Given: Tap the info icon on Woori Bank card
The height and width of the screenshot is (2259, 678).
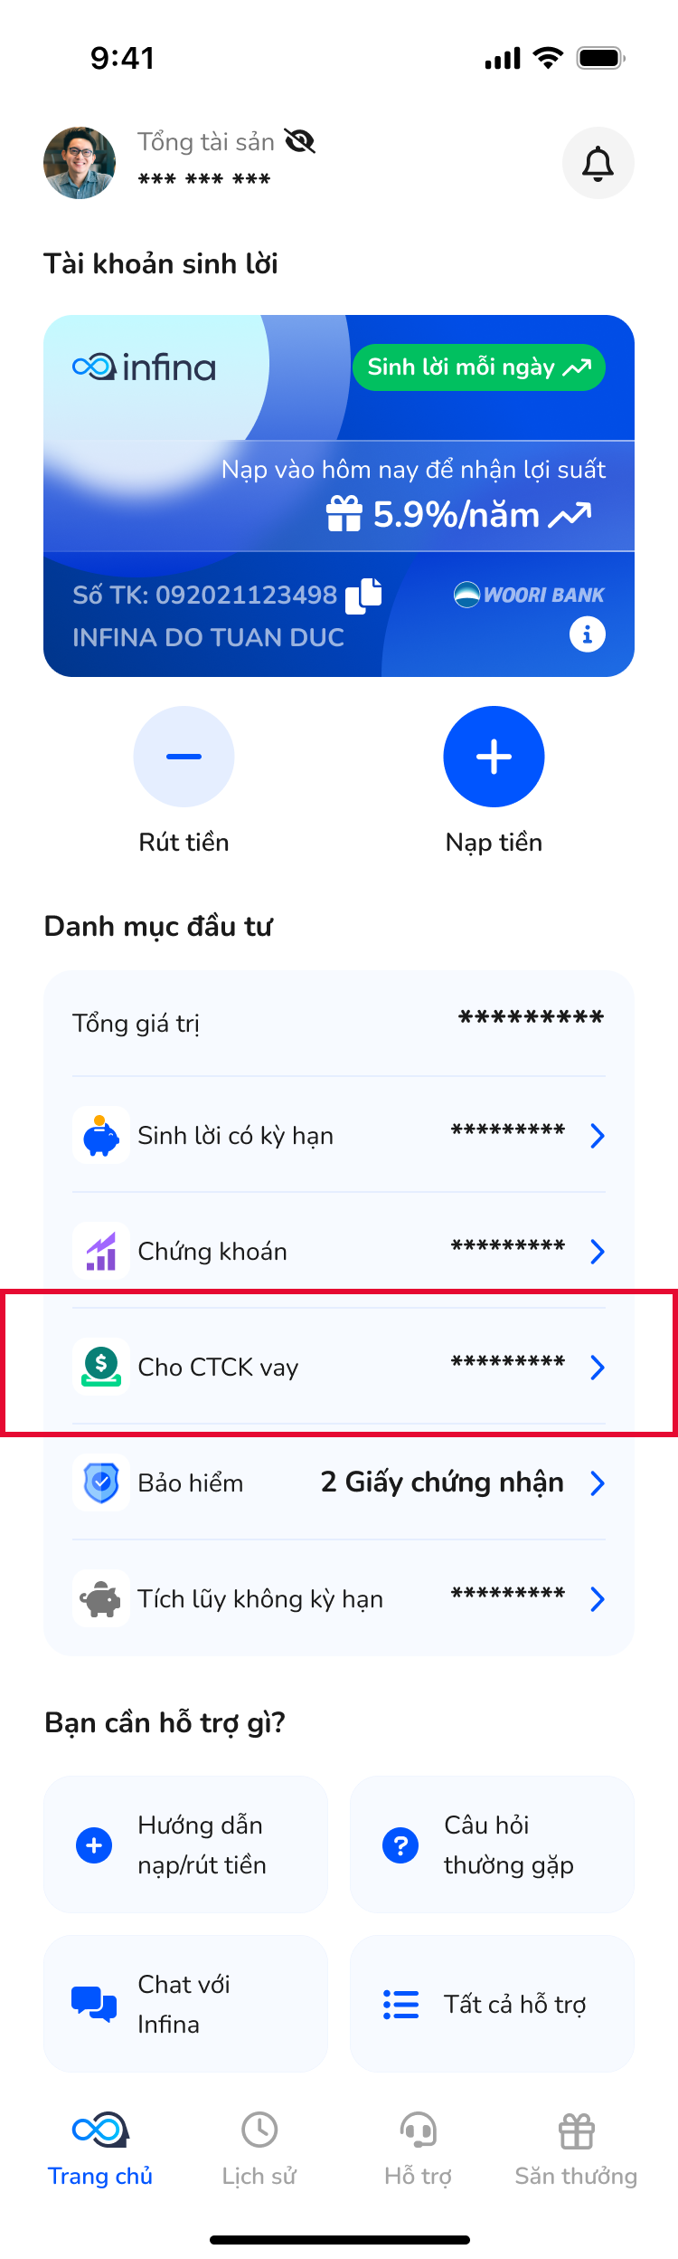Looking at the screenshot, I should pyautogui.click(x=587, y=634).
